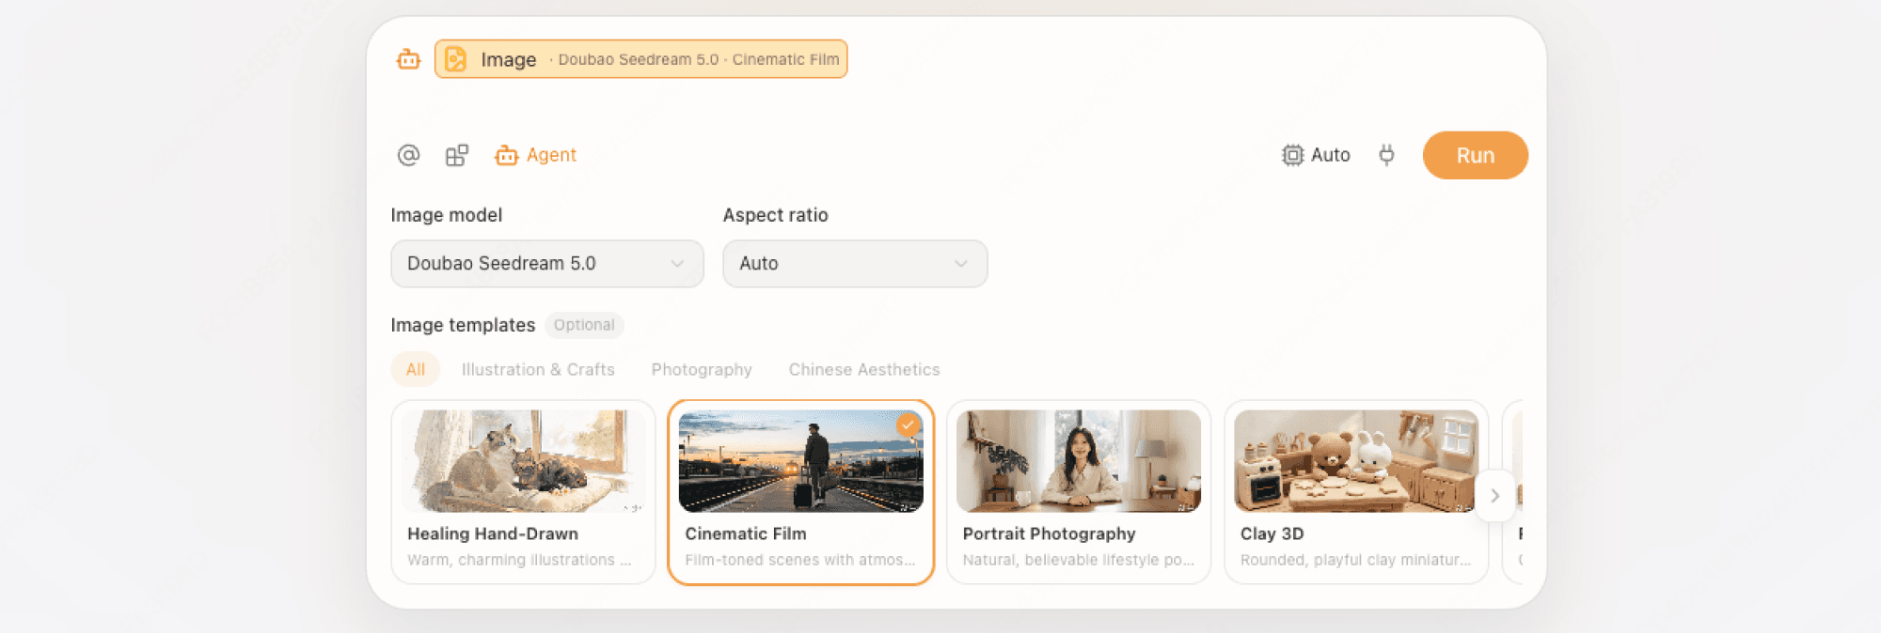The image size is (1881, 633).
Task: Select the All templates tab
Action: (416, 370)
